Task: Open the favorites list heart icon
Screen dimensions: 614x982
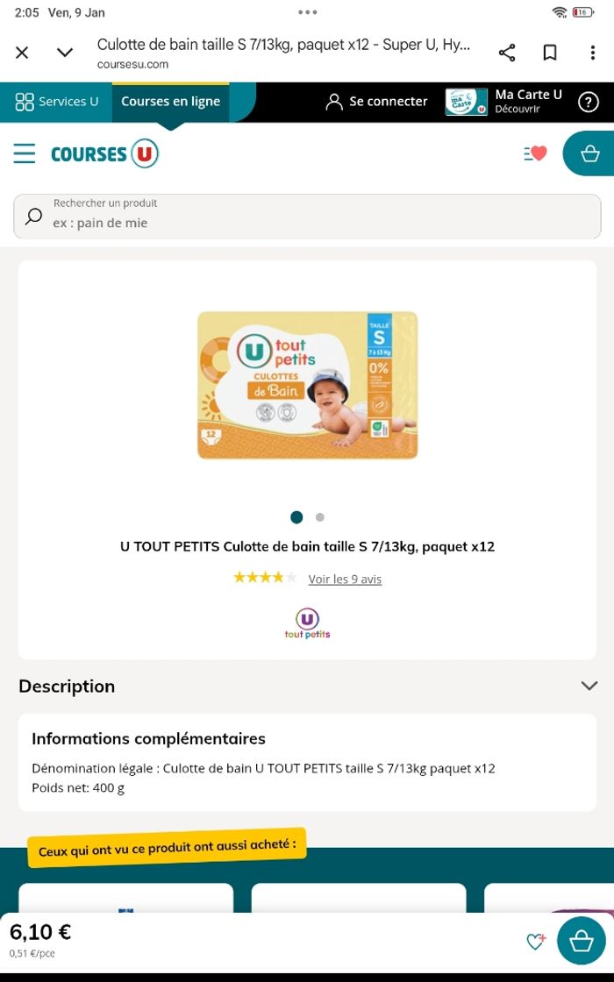Action: click(x=536, y=153)
